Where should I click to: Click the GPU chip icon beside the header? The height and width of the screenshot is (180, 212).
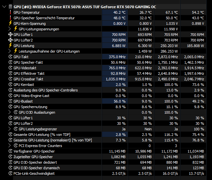coord(10,7)
